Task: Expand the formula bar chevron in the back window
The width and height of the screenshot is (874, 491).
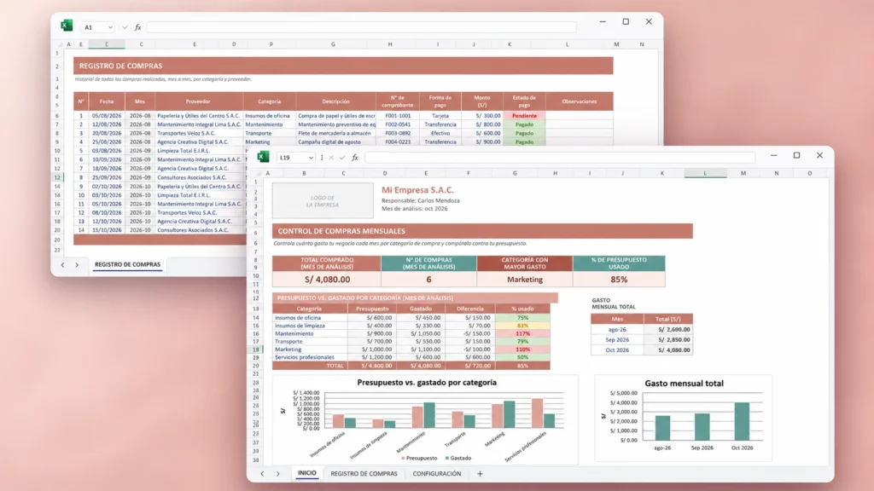Action: (x=125, y=27)
